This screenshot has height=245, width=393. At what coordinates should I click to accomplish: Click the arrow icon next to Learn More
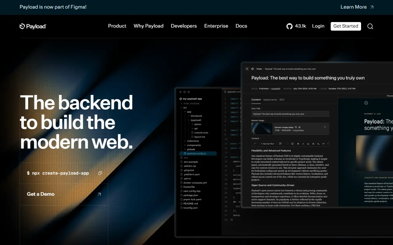pos(372,7)
